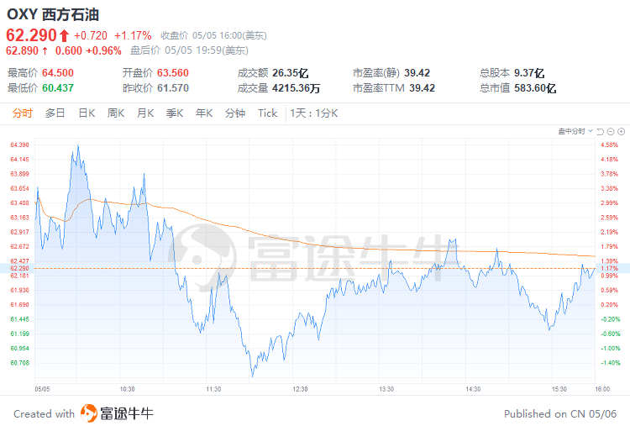Click the after-hours price 62.890

(22, 50)
